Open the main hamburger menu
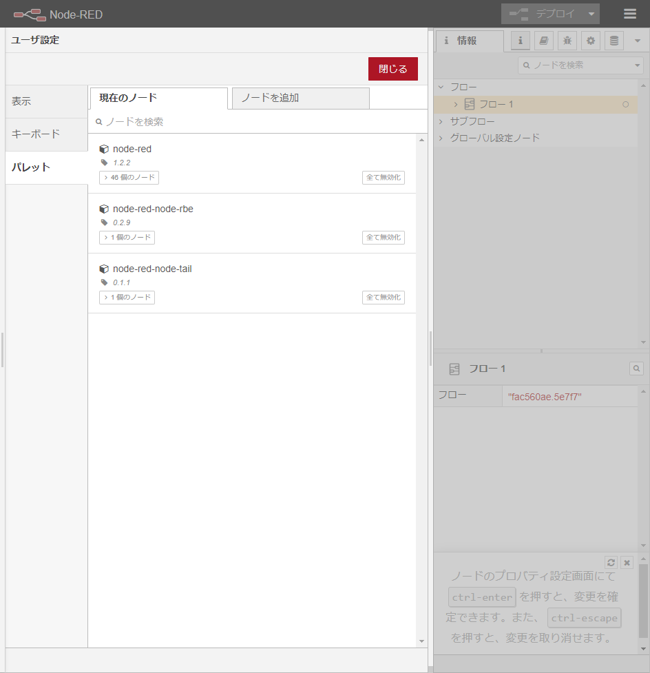This screenshot has width=650, height=673. pos(630,14)
